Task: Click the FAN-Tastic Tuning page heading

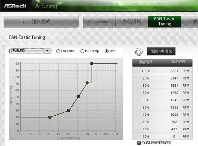Action: tap(27, 37)
